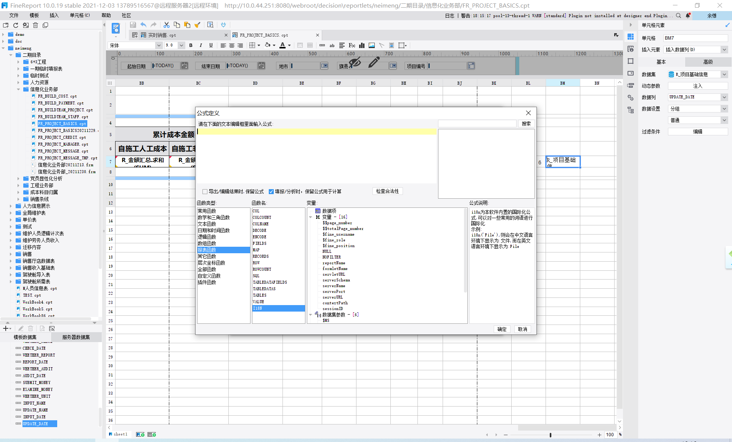Click the 检查合法性 button
This screenshot has height=442, width=732.
point(387,191)
